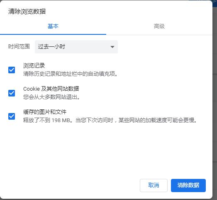Switch to the 高级 tab

pos(159,26)
